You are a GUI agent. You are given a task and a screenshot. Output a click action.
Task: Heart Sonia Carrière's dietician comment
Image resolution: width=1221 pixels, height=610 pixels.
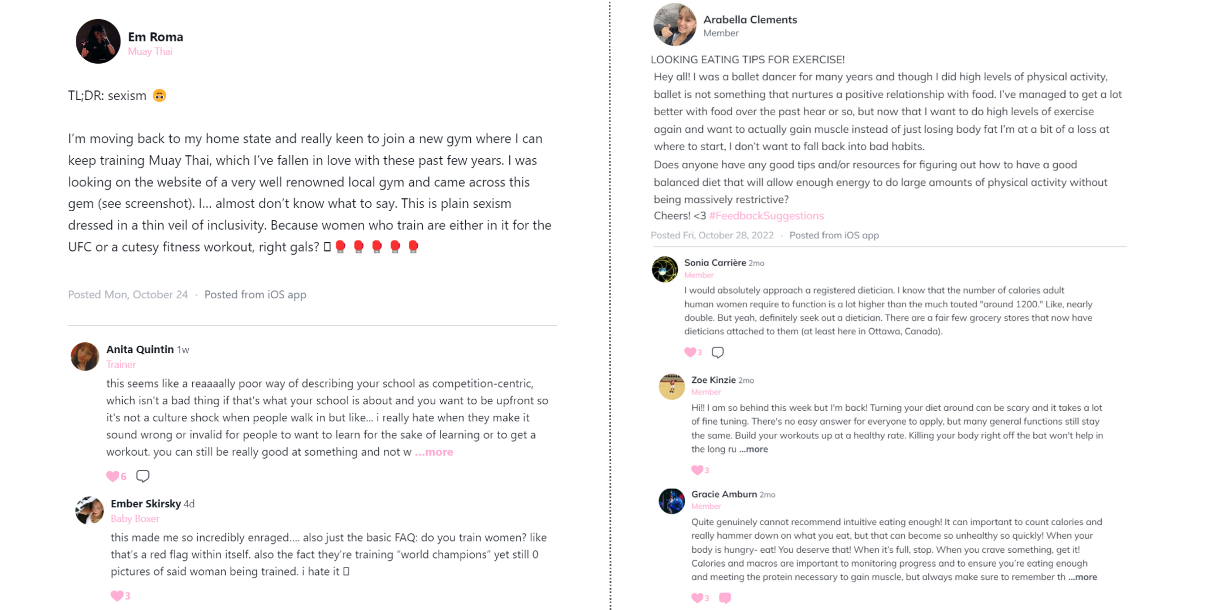(x=690, y=352)
